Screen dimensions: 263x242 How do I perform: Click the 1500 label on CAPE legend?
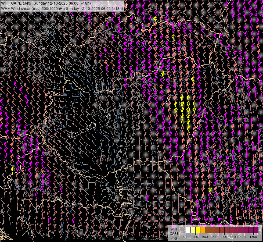[253, 237]
